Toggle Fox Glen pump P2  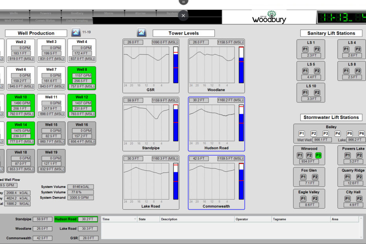coord(315,177)
